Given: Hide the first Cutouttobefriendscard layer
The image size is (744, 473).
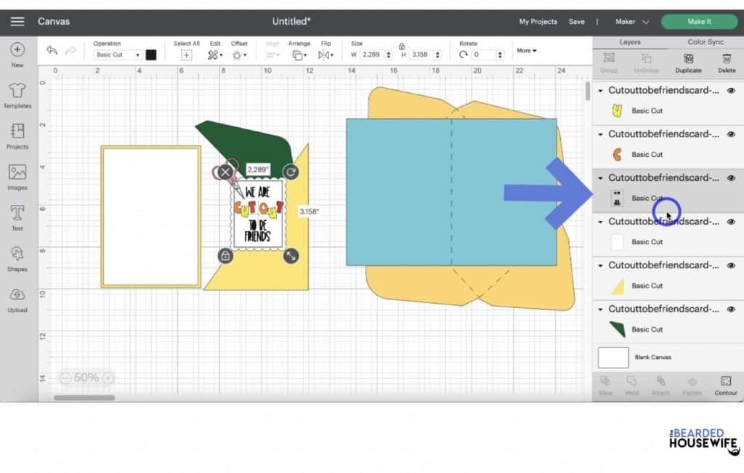Looking at the screenshot, I should point(731,91).
